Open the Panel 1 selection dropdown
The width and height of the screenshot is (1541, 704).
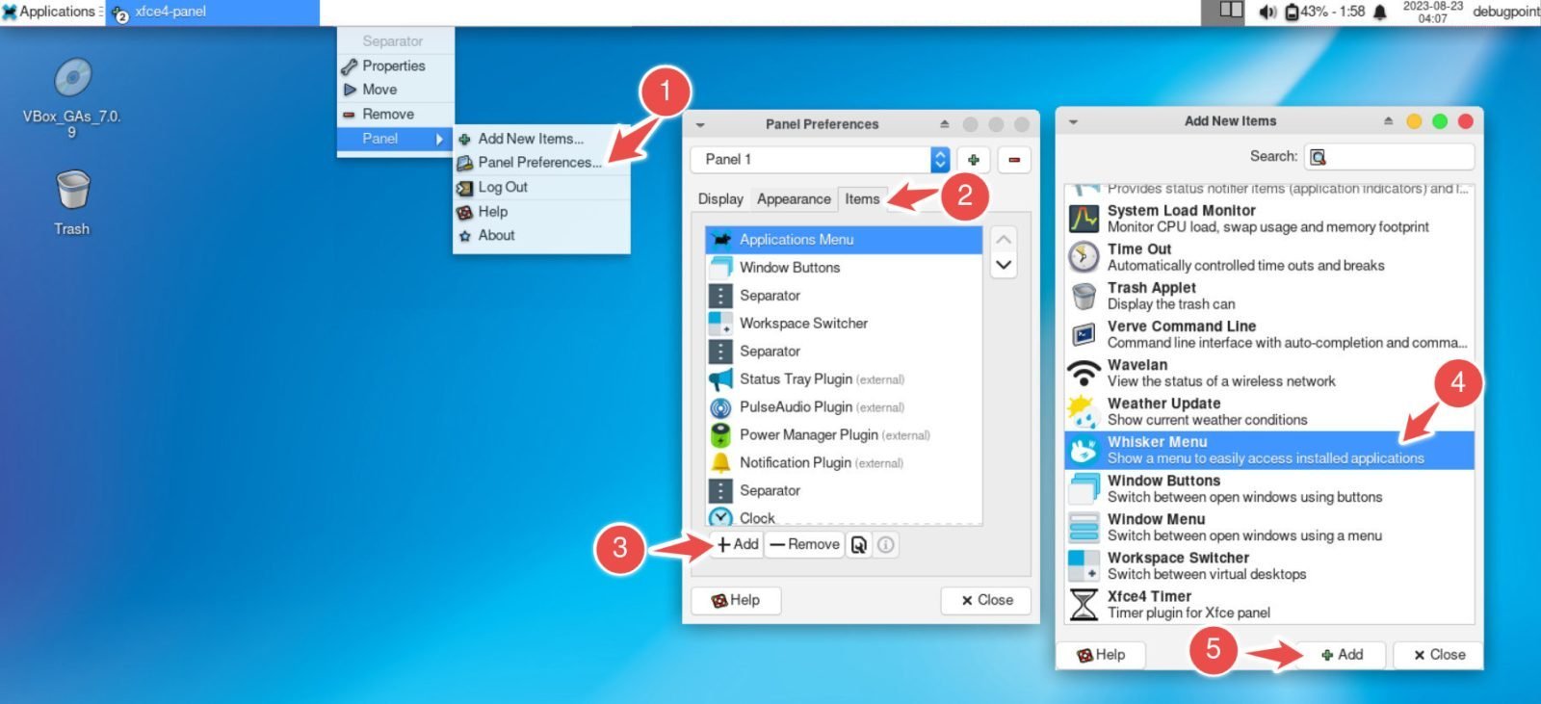point(821,159)
